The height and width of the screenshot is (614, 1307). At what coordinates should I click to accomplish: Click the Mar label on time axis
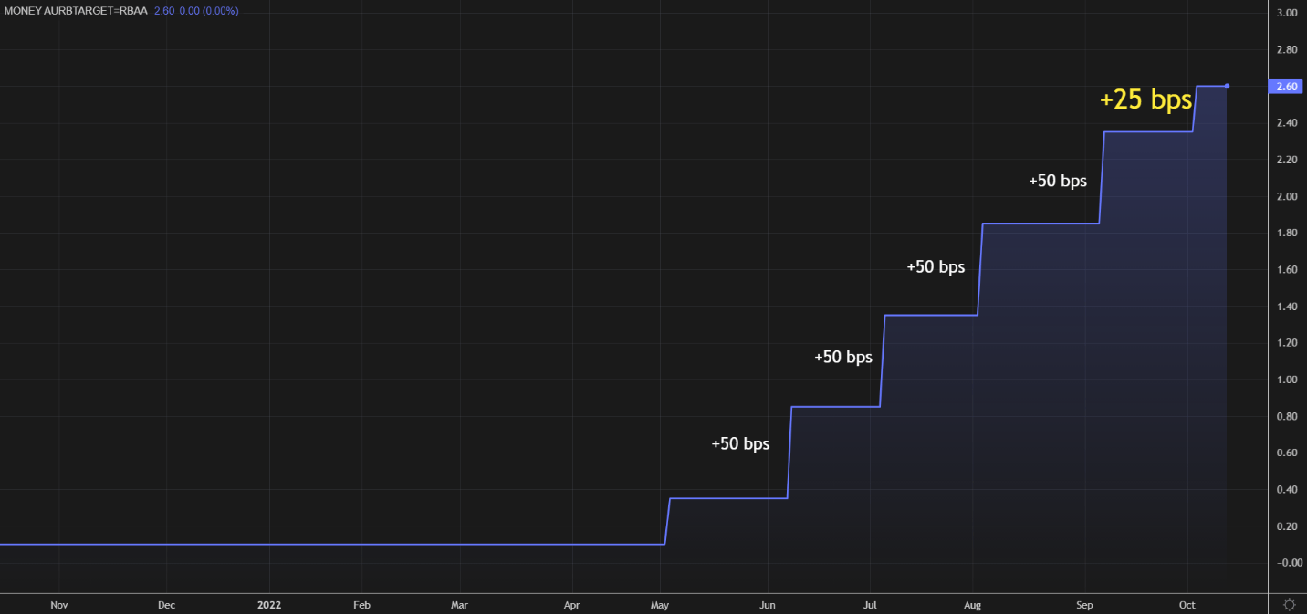[459, 605]
